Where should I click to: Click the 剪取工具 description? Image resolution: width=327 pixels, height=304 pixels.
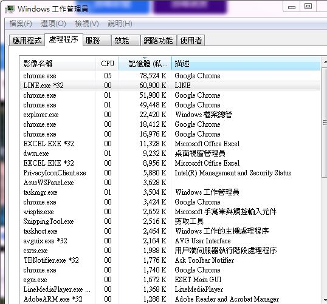189,221
